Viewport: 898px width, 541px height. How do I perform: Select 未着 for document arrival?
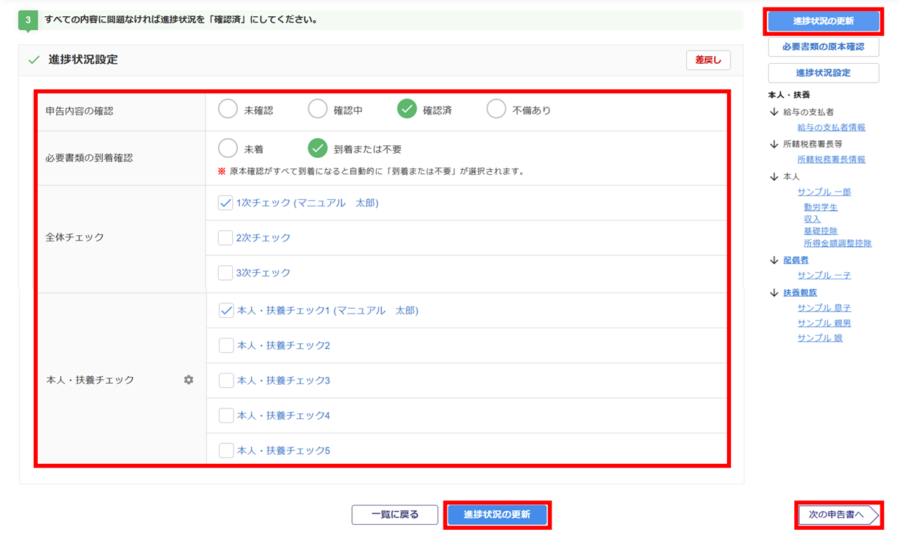(x=228, y=148)
